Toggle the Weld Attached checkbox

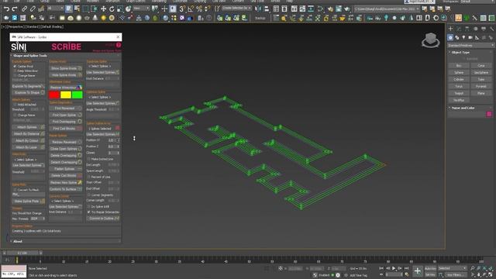tap(15, 105)
